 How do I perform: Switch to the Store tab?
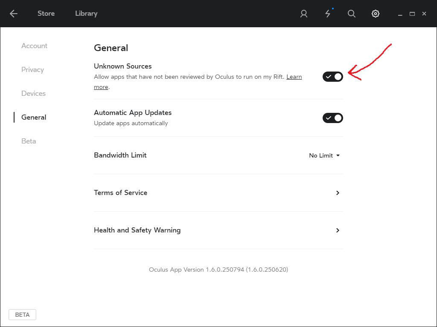coord(46,14)
